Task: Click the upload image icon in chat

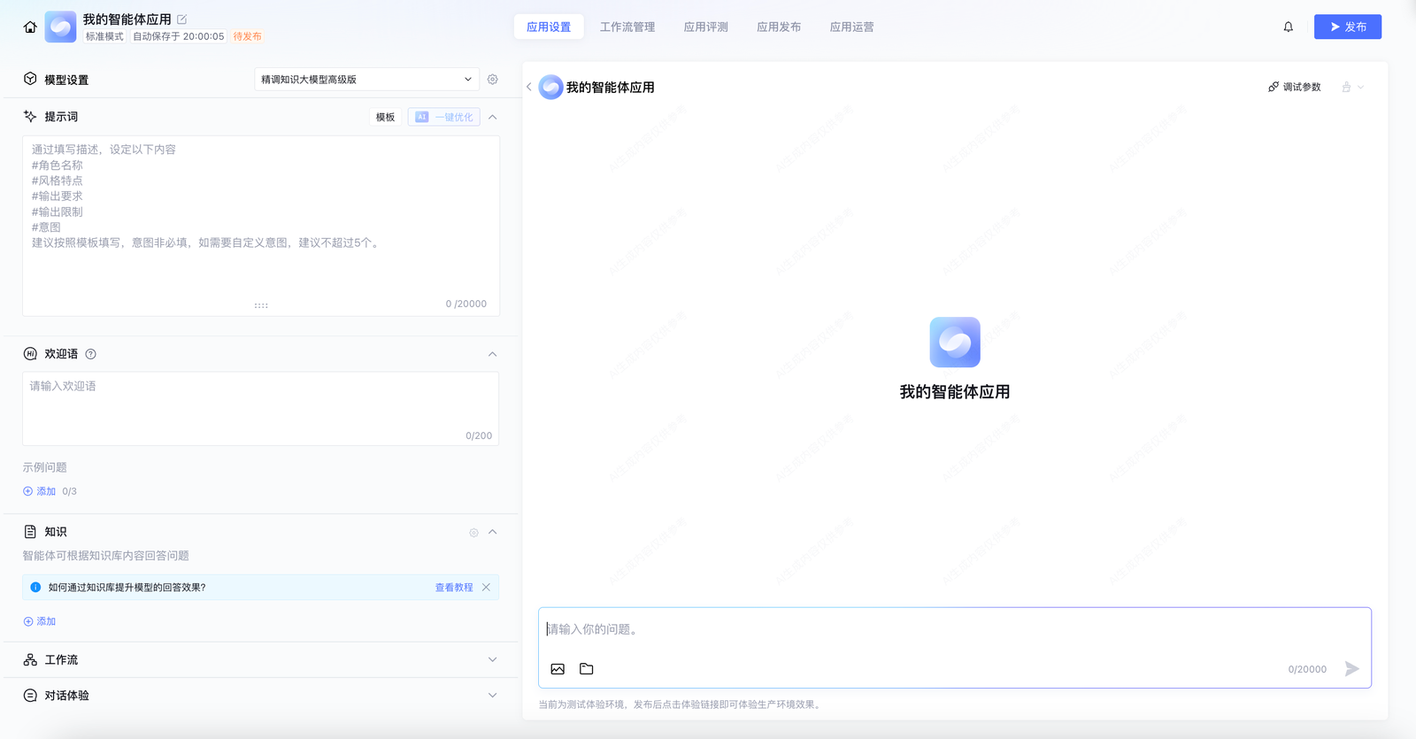Action: (x=558, y=669)
